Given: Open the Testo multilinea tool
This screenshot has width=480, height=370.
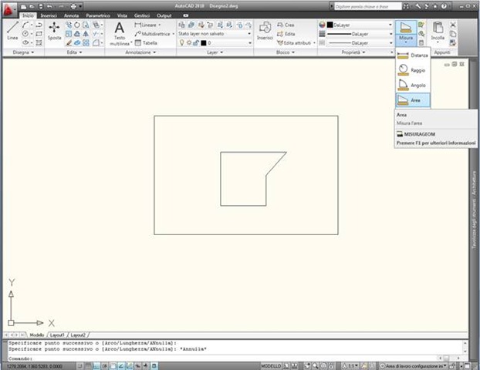Looking at the screenshot, I should [120, 34].
